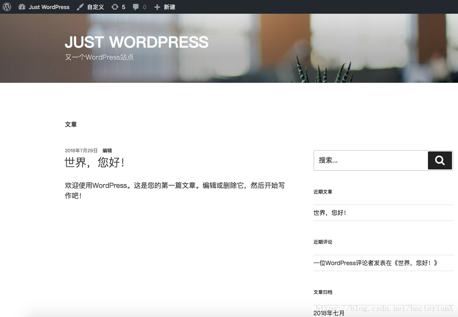
Task: Click the 近期评论 widget heading
Action: 323,242
